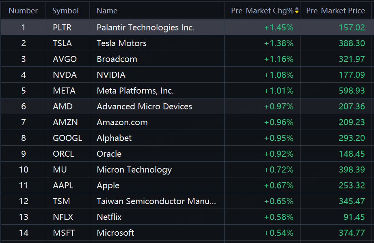Open the TSLA symbol entry
The image size is (374, 243).
click(62, 43)
